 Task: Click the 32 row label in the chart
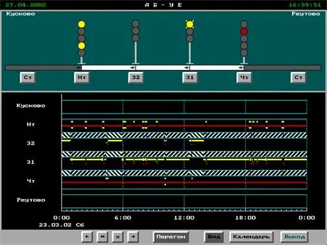pos(30,143)
